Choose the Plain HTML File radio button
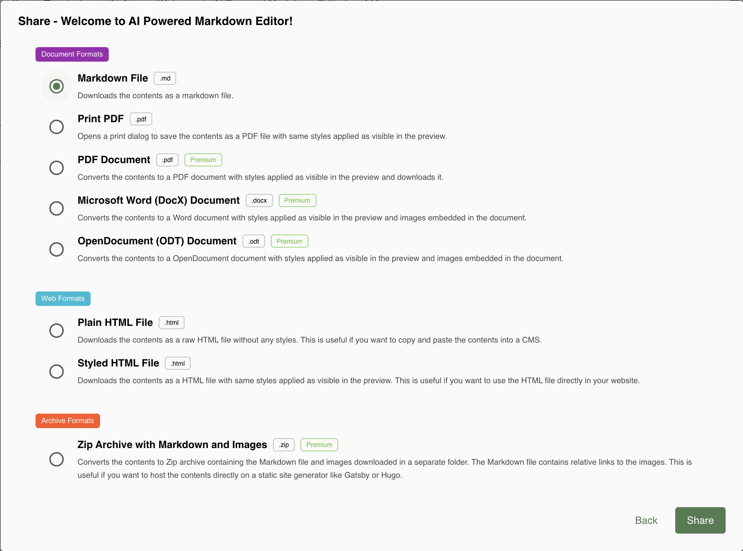Viewport: 743px width, 551px height. click(x=57, y=331)
